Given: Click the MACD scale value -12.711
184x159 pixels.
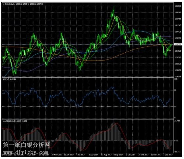Looking at the screenshot, I should tap(177, 152).
